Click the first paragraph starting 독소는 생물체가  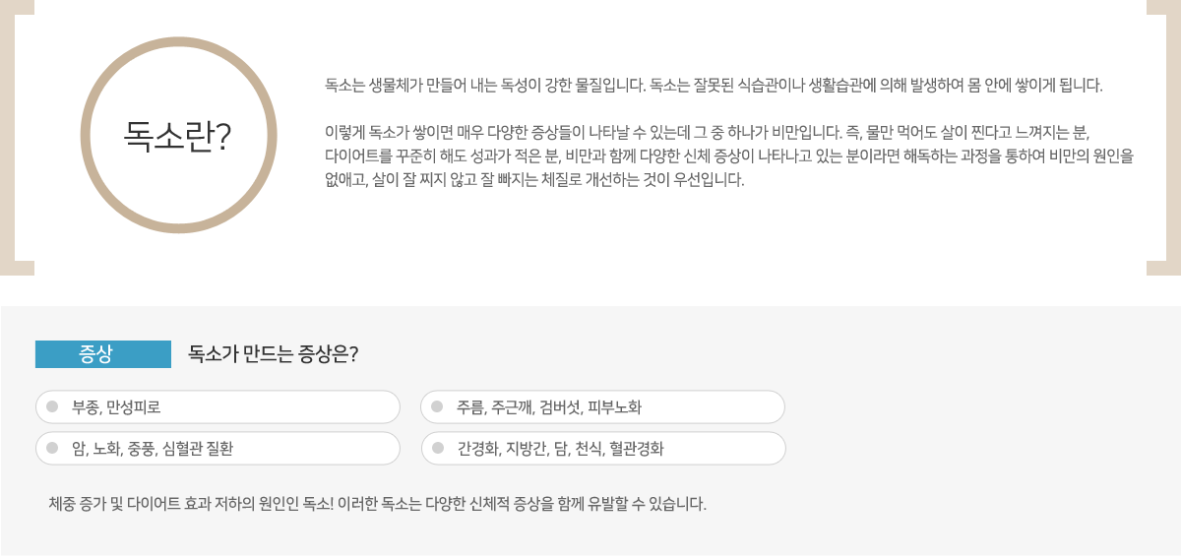click(714, 85)
